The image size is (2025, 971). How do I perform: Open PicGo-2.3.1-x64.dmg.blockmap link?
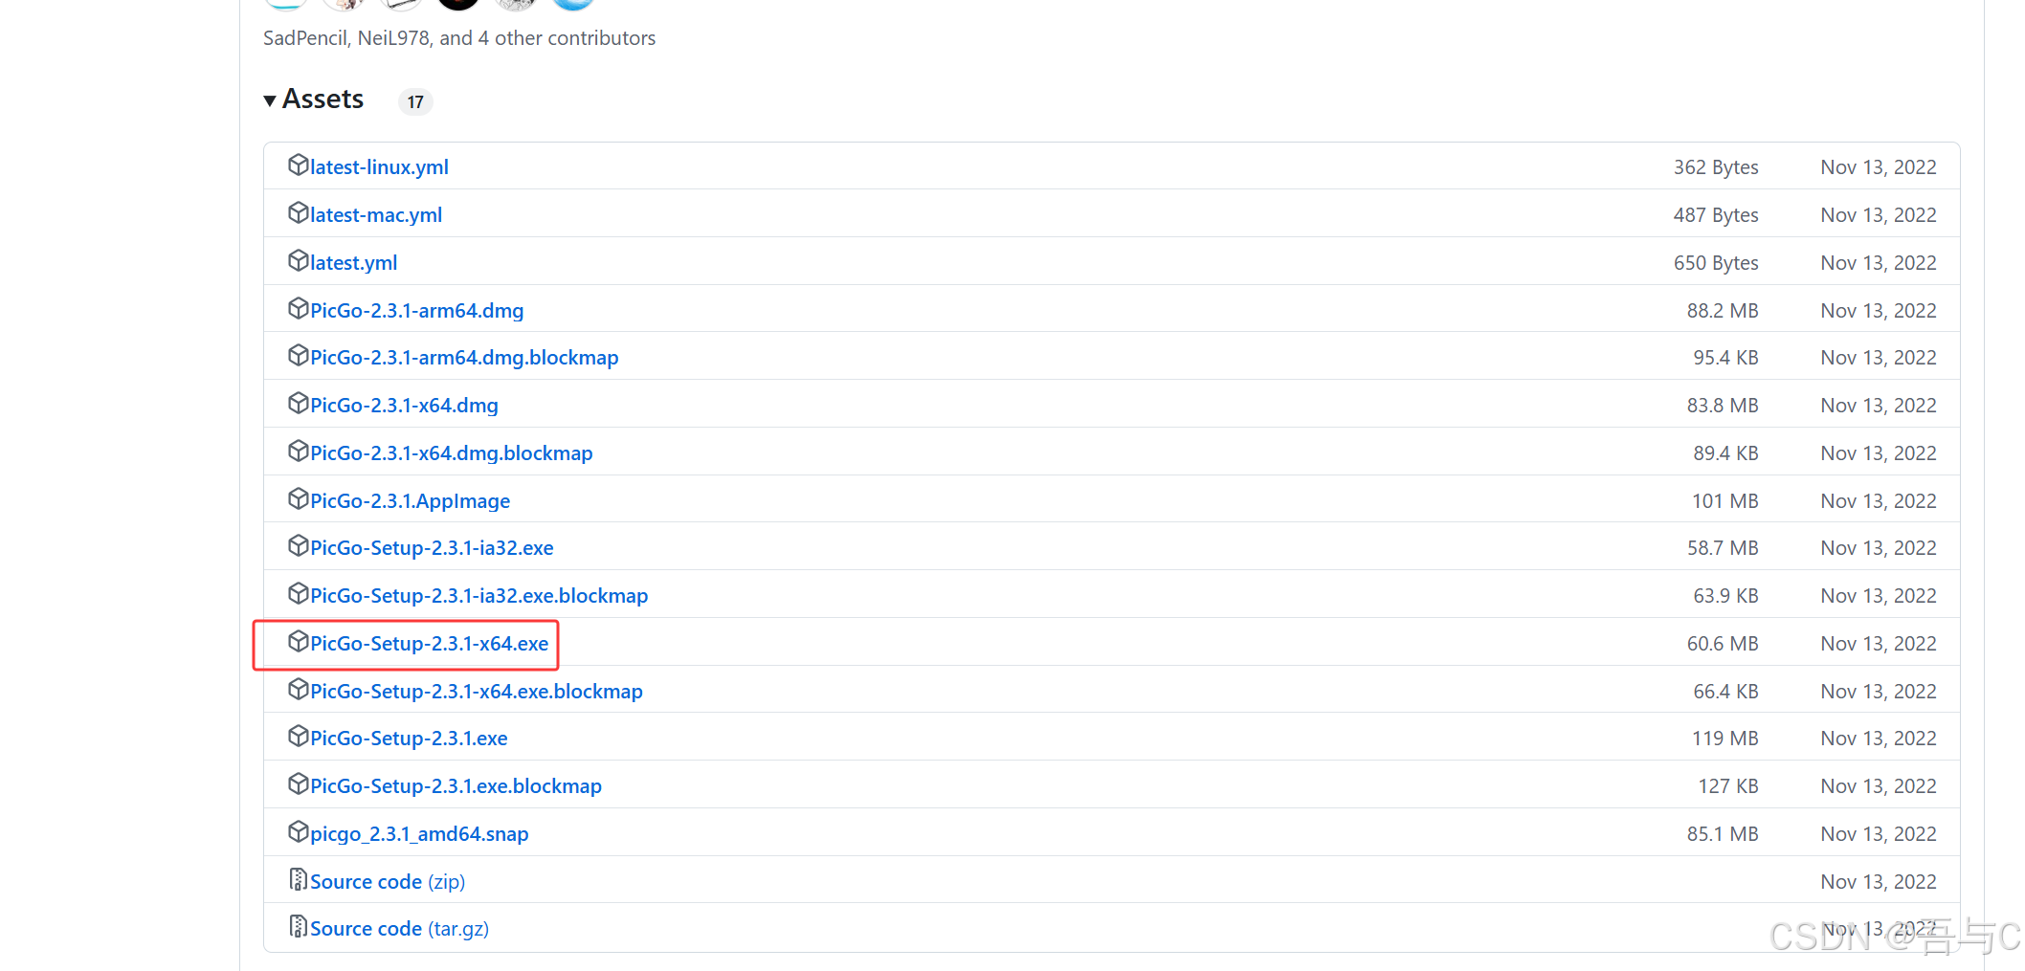pos(451,453)
